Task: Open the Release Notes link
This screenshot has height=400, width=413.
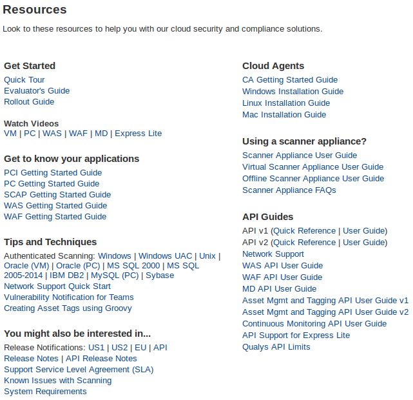Action: [31, 359]
